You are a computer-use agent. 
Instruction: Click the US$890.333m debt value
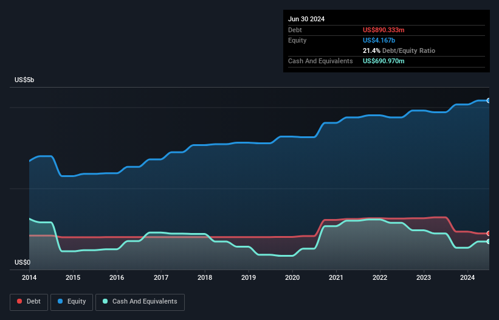[384, 30]
